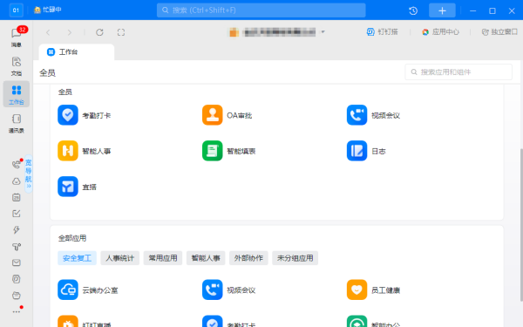Open 视频会议 under 全部应用 section
This screenshot has width=523, height=327.
click(212, 290)
